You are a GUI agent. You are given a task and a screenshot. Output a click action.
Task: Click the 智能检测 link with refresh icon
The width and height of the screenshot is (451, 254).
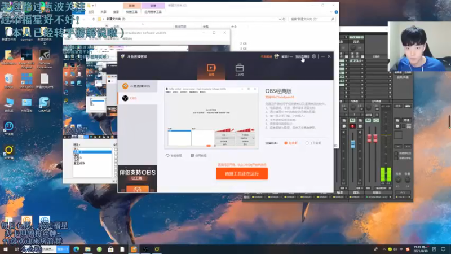pos(174,156)
